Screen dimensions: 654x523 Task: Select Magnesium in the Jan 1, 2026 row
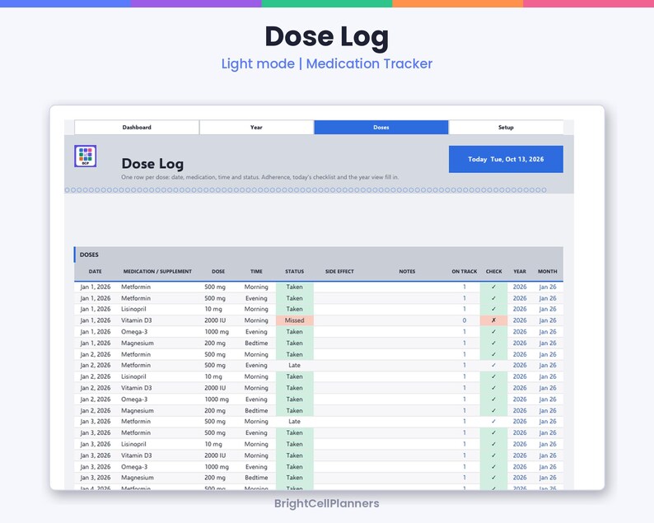point(138,343)
